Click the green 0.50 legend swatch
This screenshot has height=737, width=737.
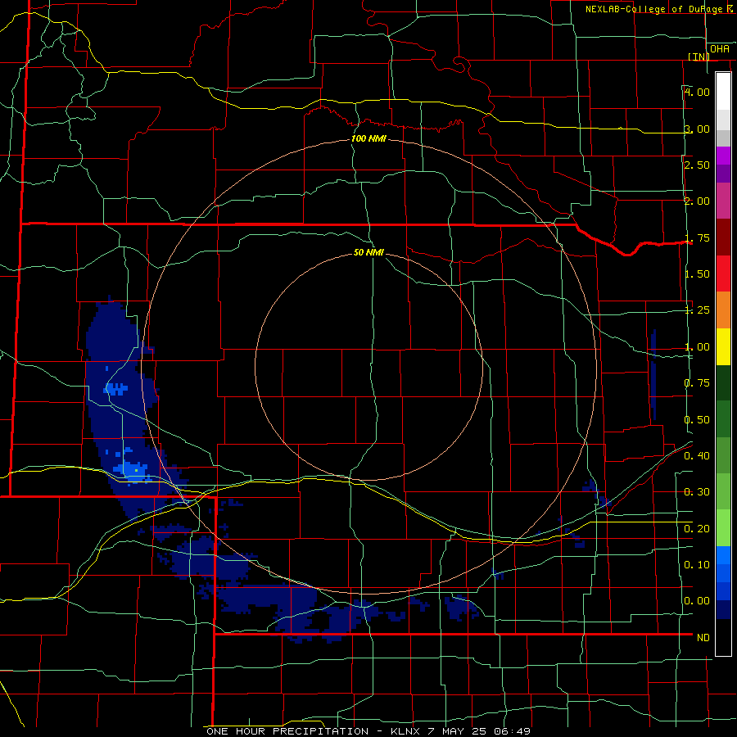click(x=723, y=418)
